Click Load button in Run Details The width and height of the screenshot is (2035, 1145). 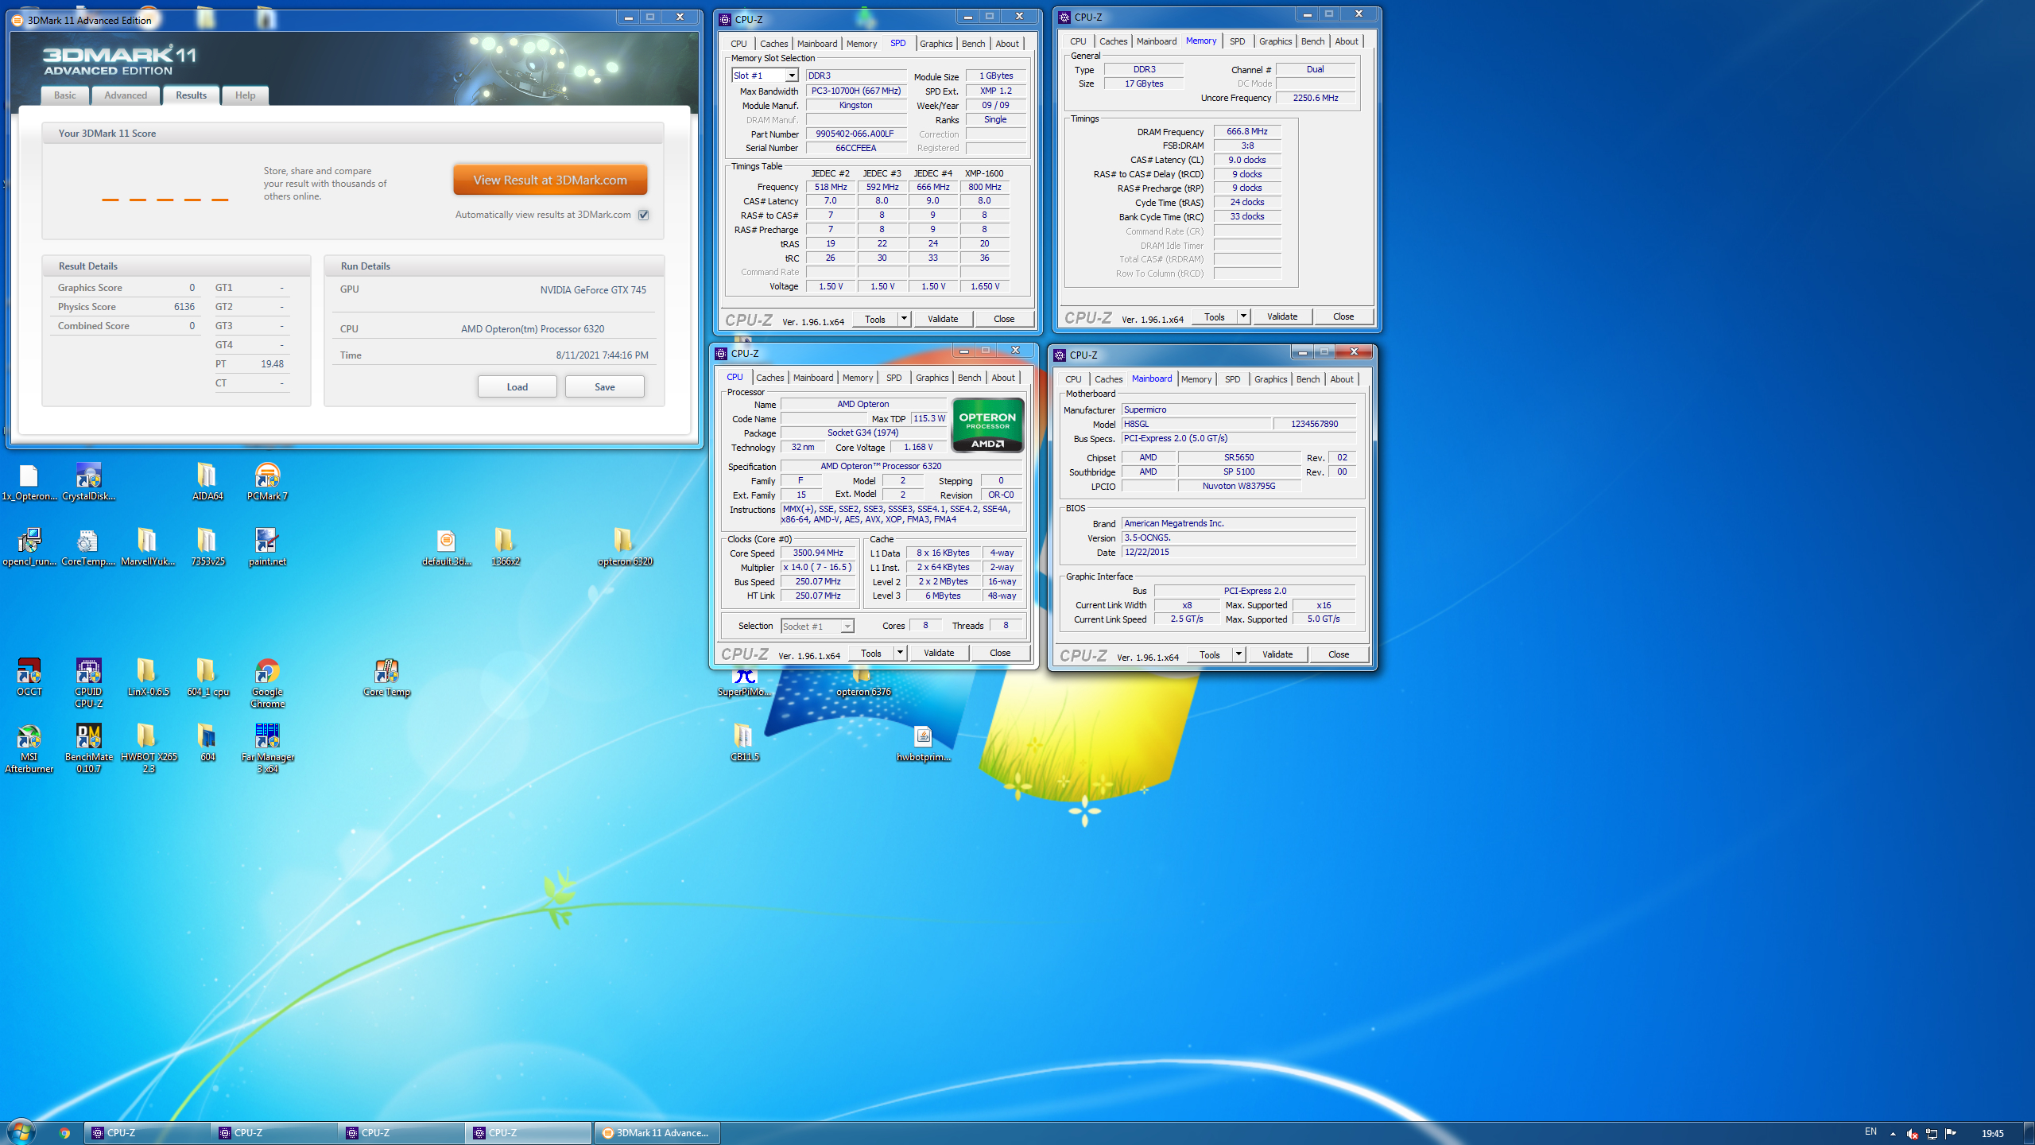tap(517, 387)
